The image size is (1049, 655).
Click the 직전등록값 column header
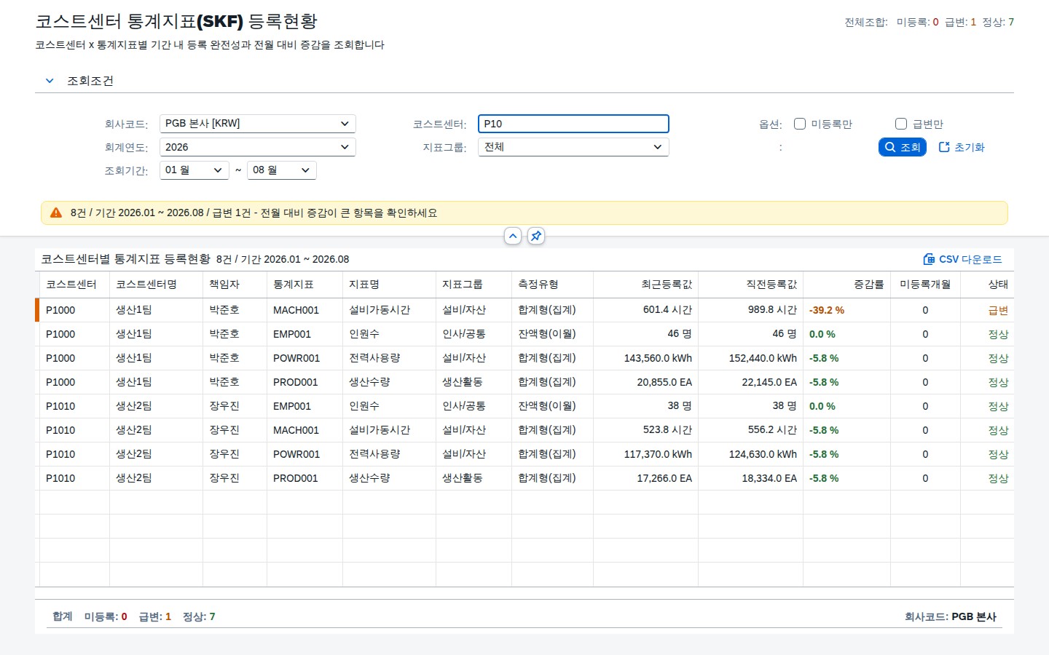[x=750, y=285]
